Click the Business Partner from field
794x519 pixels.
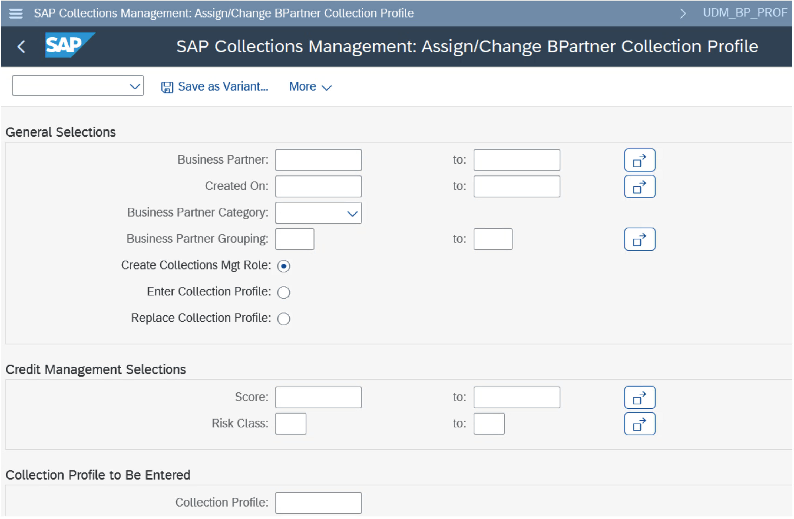pyautogui.click(x=318, y=160)
